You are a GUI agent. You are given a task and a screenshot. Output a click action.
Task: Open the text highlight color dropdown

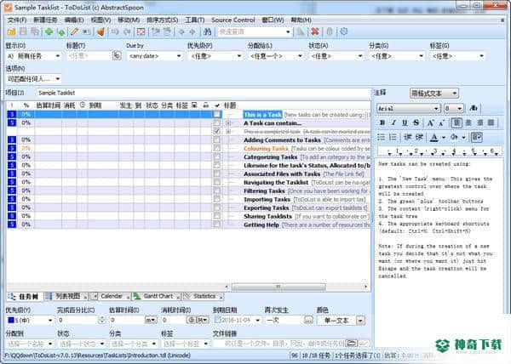tap(463, 137)
